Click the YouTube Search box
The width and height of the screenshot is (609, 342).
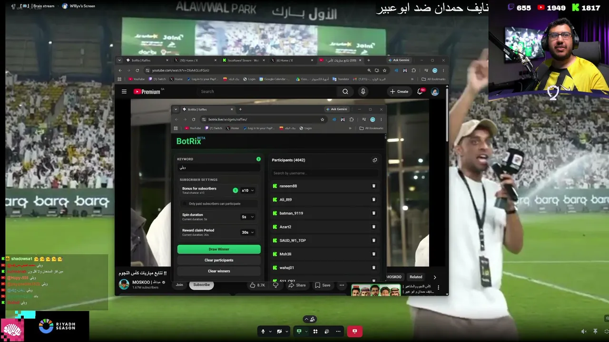268,92
